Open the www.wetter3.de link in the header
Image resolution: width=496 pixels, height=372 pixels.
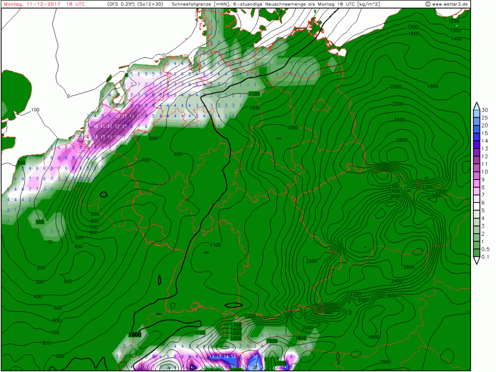(450, 4)
